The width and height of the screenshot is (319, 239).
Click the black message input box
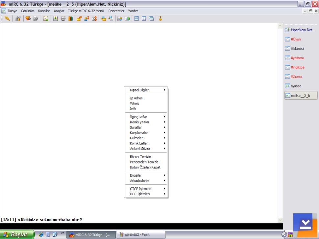click(x=141, y=227)
